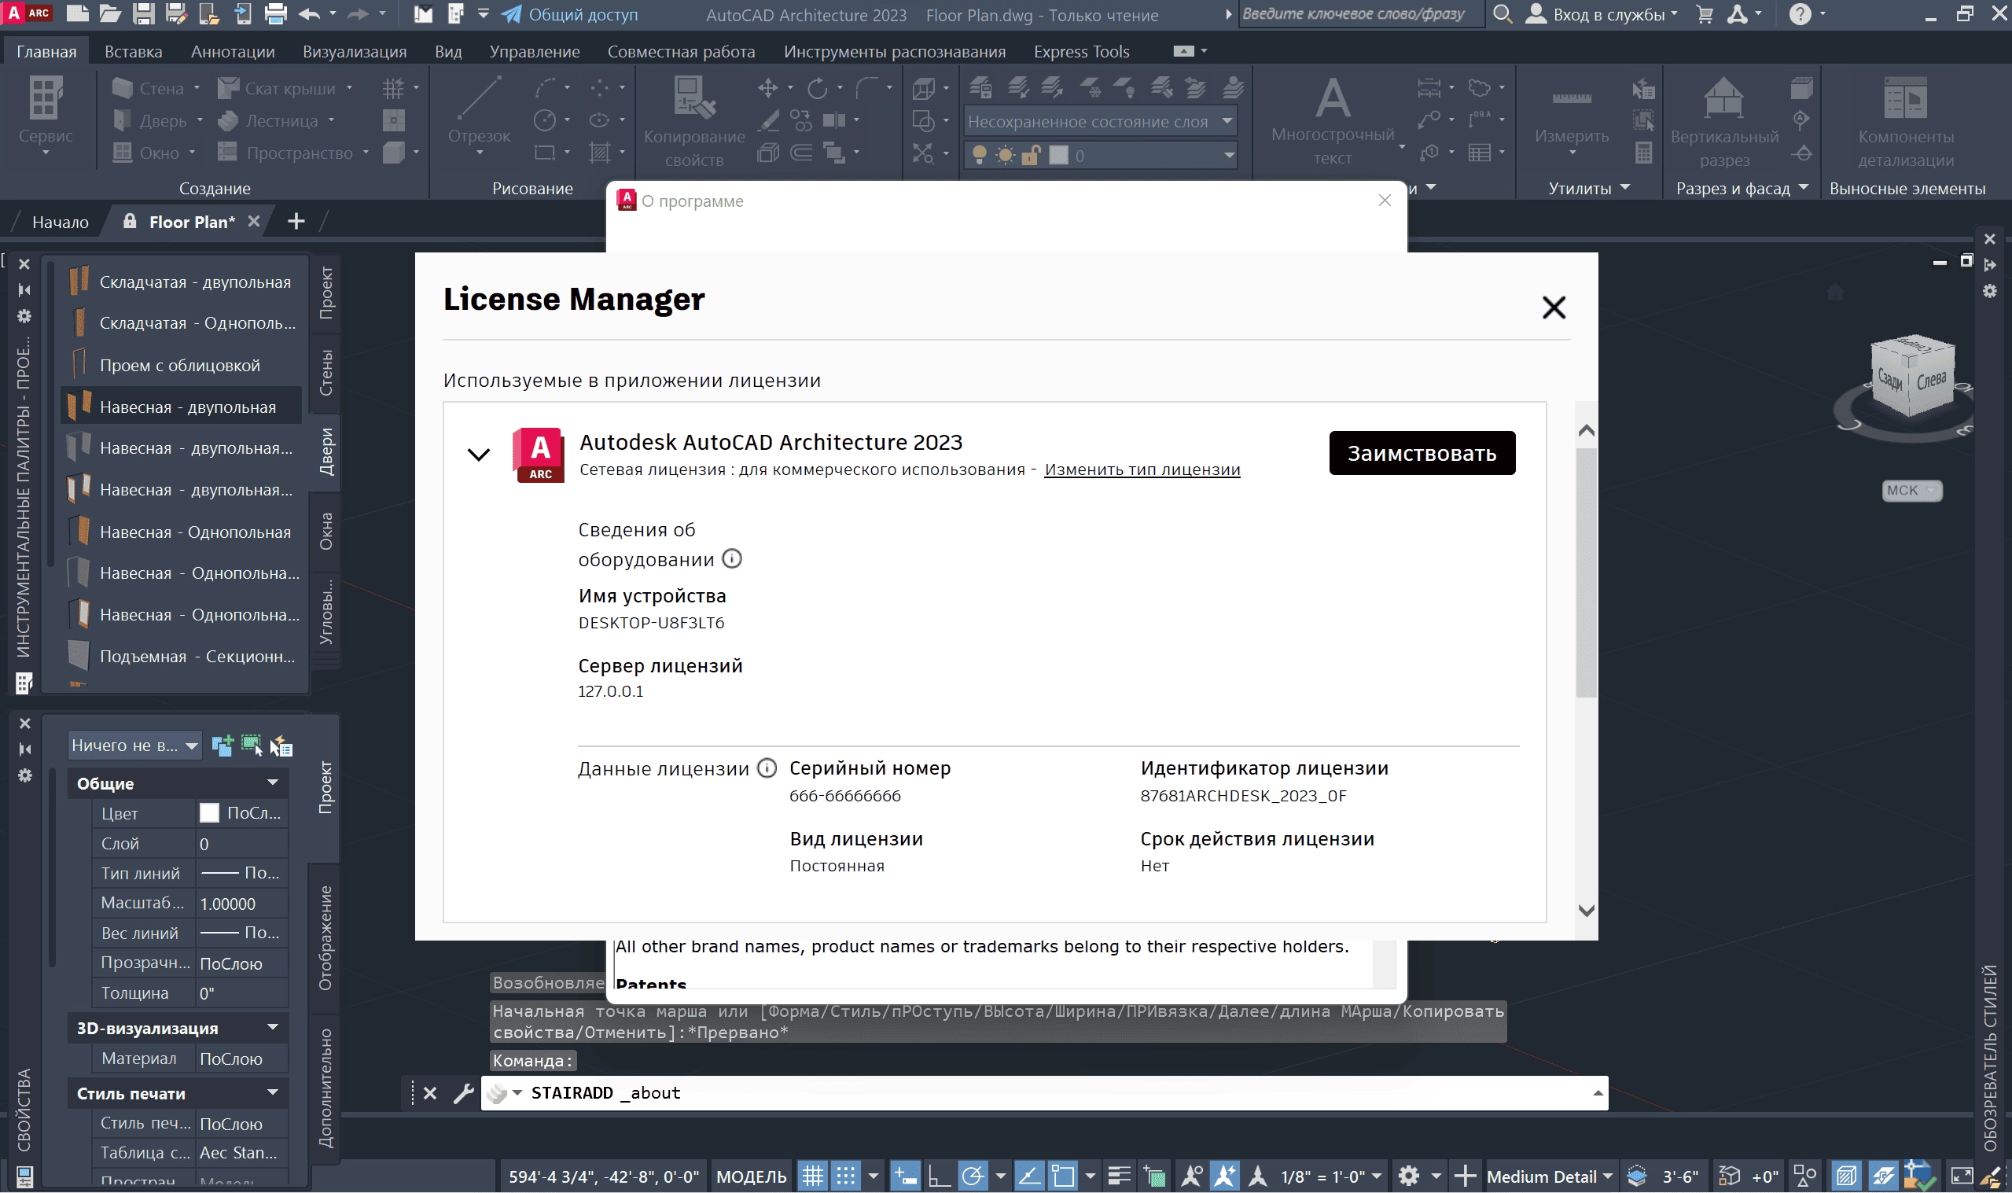2012x1193 pixels.
Task: Select the Window (Окно) tool
Action: (x=146, y=153)
